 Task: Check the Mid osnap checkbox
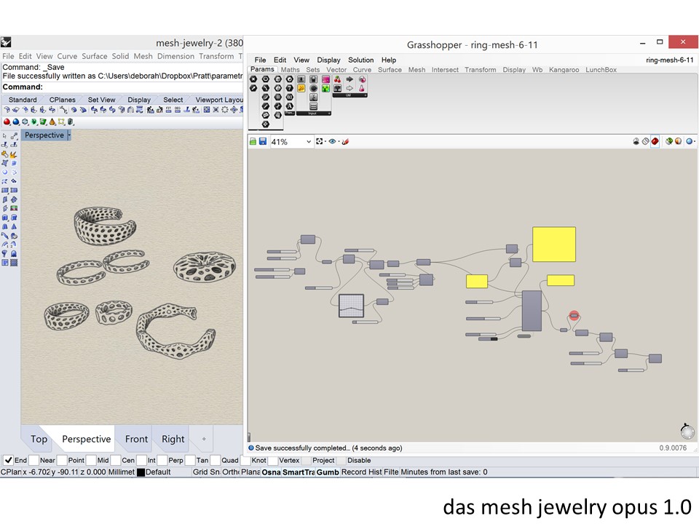[x=91, y=460]
